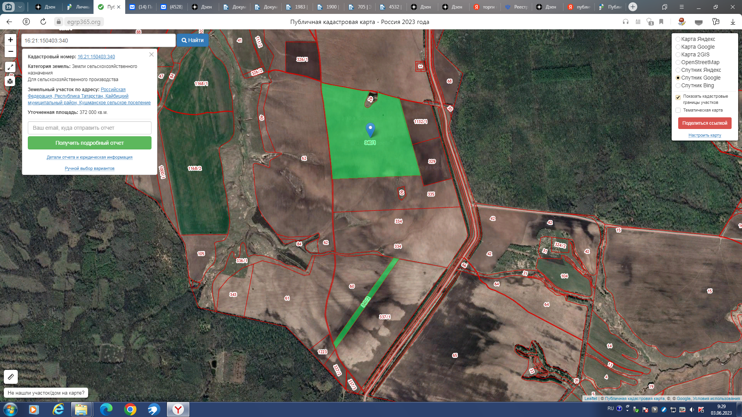This screenshot has height=417, width=742.
Task: Click the bookmark page icon
Action: click(661, 22)
